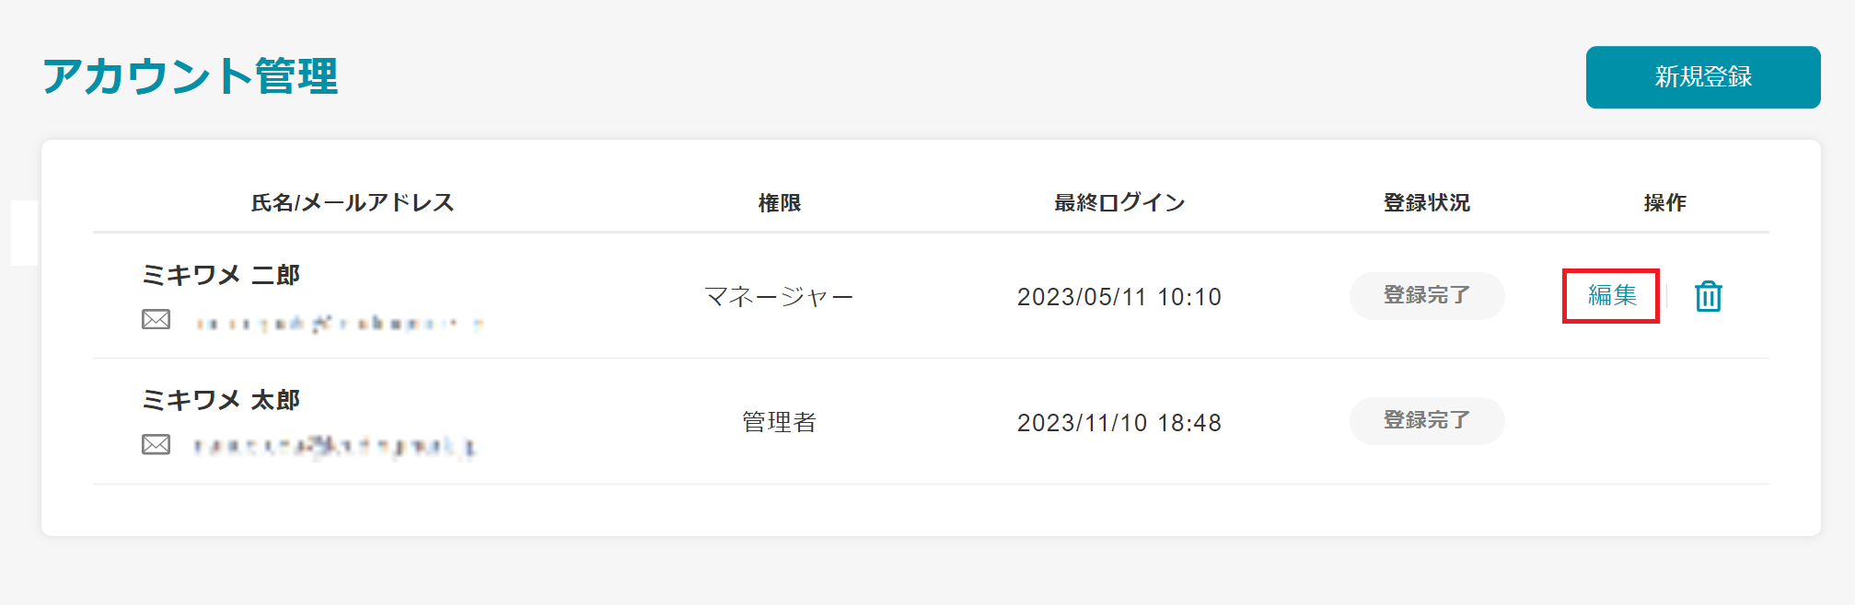Select the name ミキワメ 二郎

point(221,275)
